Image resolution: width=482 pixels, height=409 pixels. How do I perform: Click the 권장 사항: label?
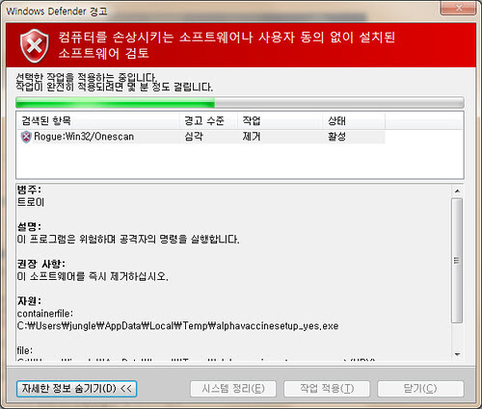pyautogui.click(x=41, y=264)
